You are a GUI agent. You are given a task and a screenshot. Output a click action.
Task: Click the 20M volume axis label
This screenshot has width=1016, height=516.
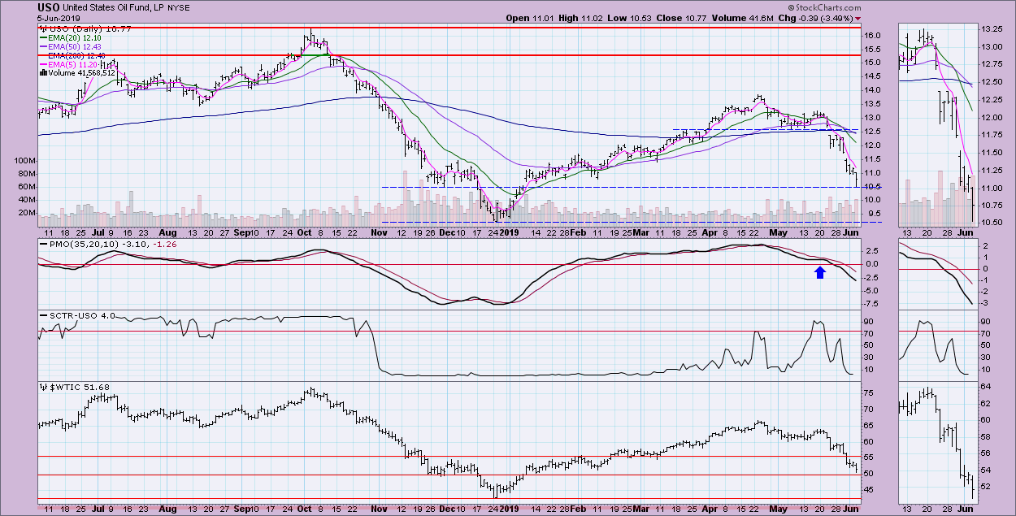coord(27,213)
